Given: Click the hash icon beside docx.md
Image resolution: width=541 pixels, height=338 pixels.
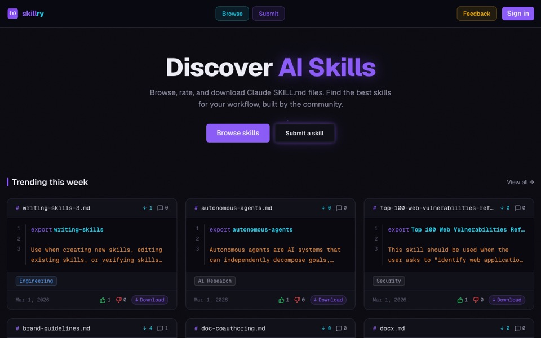Looking at the screenshot, I should pos(374,328).
